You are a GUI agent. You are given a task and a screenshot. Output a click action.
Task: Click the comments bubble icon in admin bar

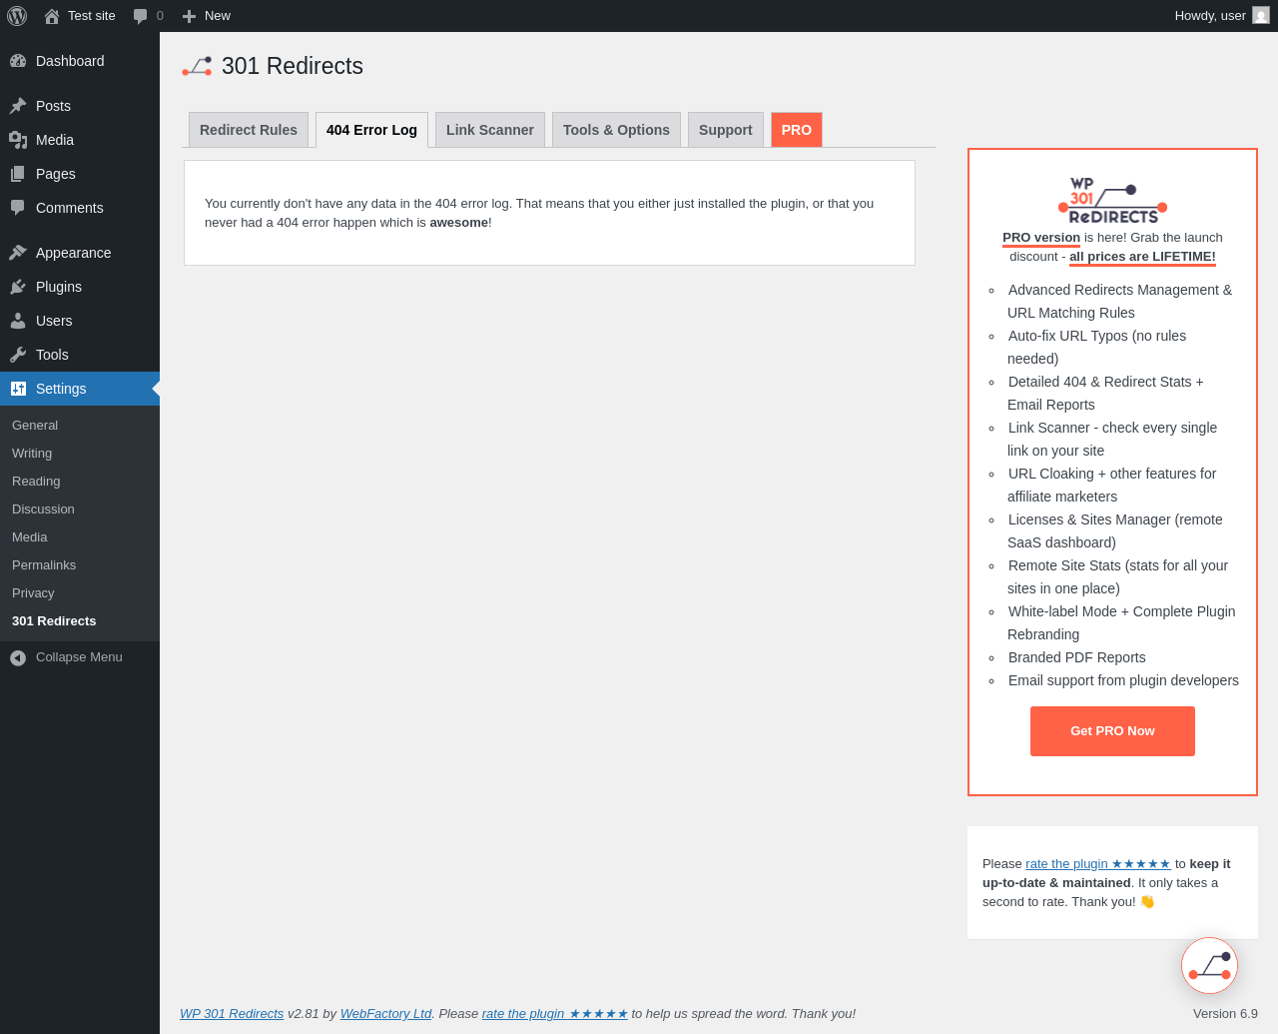pos(141,16)
